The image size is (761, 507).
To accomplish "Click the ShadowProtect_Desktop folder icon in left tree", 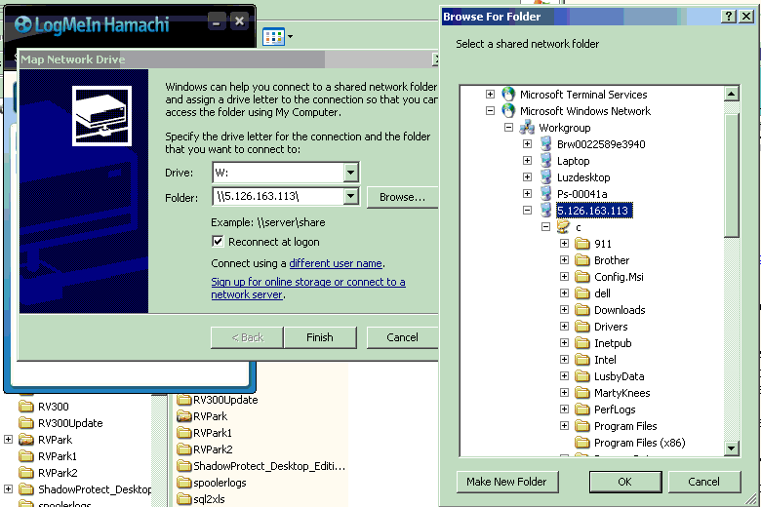I will tap(25, 489).
